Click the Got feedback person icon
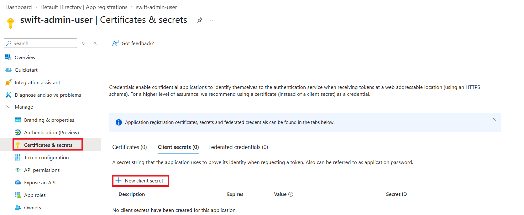This screenshot has width=524, height=215. pyautogui.click(x=115, y=43)
